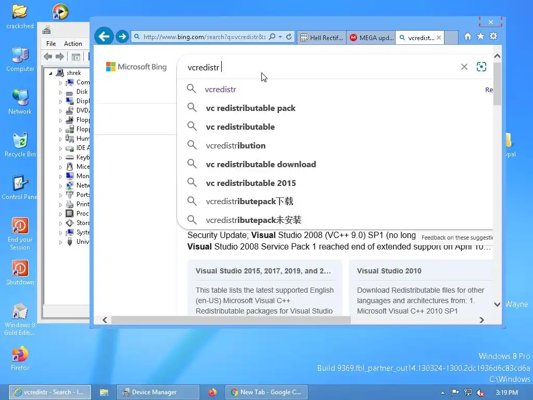The width and height of the screenshot is (533, 400).
Task: Open File Explorer from the taskbar
Action: [104, 392]
